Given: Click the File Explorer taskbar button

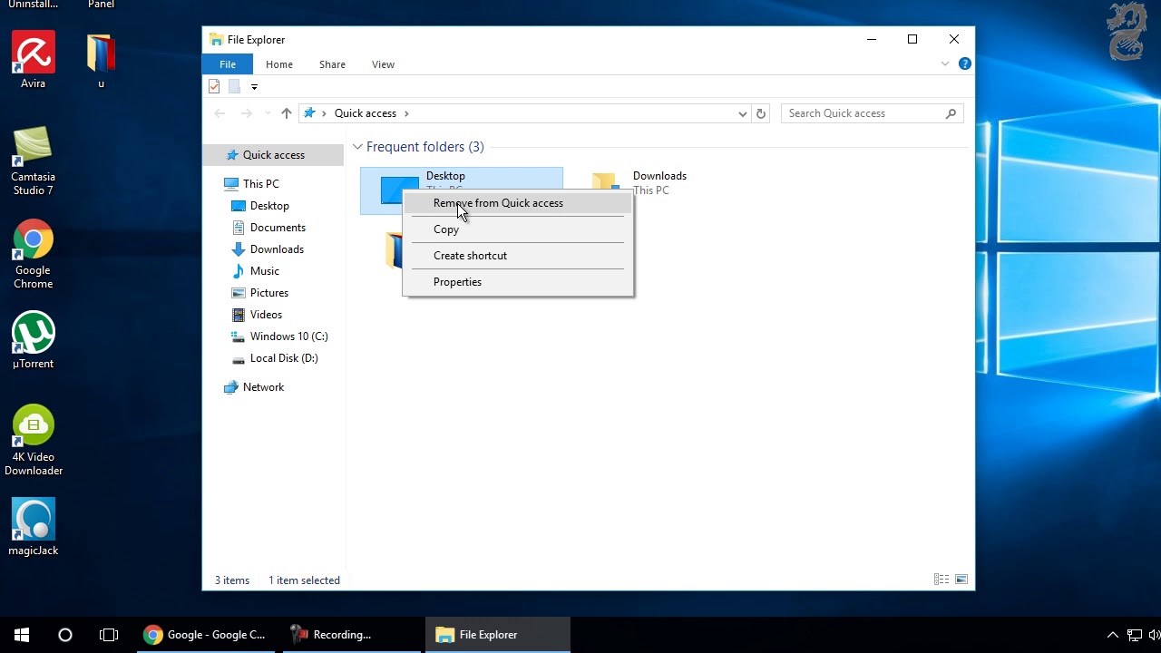Looking at the screenshot, I should pyautogui.click(x=497, y=635).
